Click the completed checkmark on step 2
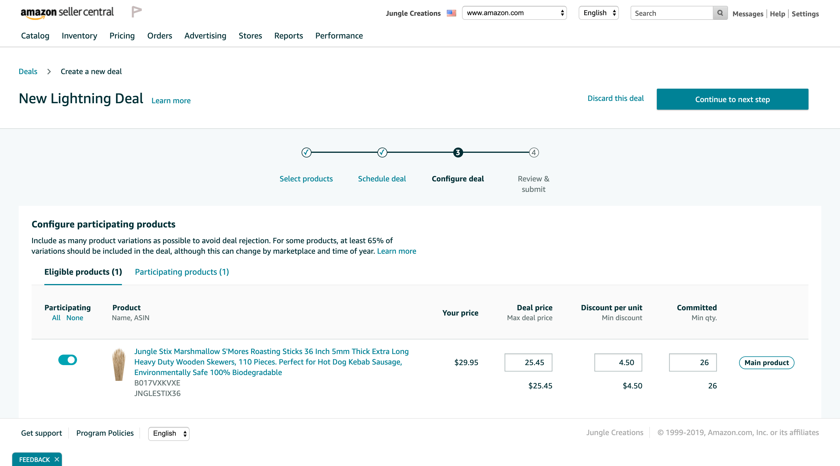840x466 pixels. [x=382, y=152]
